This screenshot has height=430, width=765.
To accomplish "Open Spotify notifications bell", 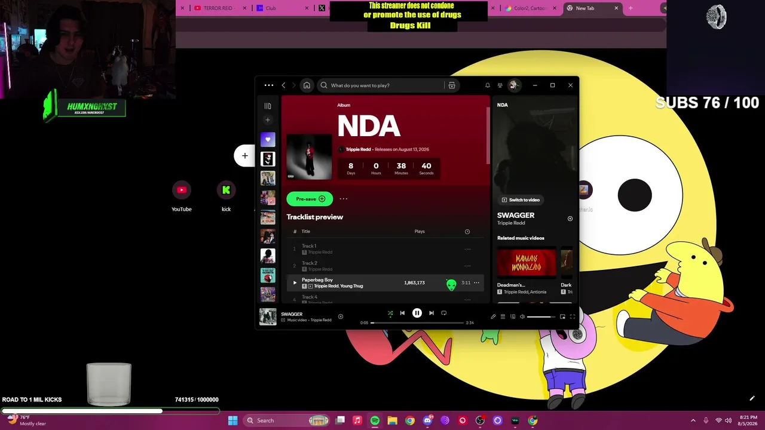I will pos(488,85).
